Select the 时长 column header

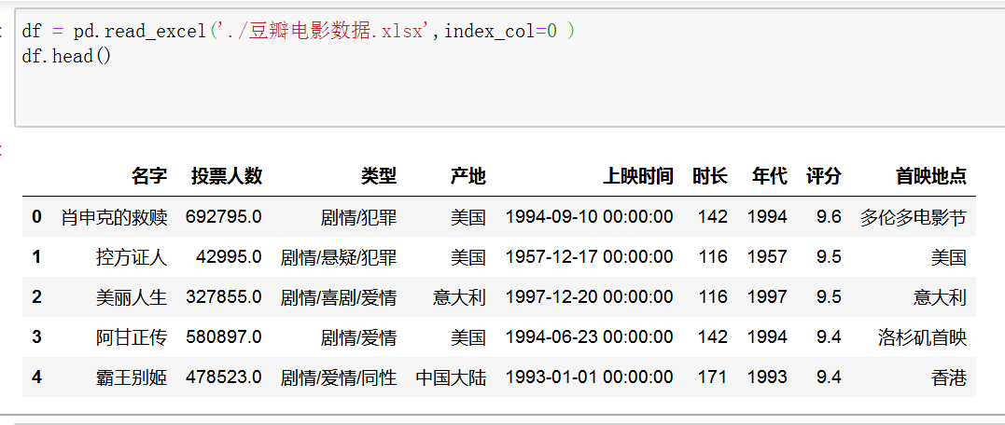tap(710, 176)
